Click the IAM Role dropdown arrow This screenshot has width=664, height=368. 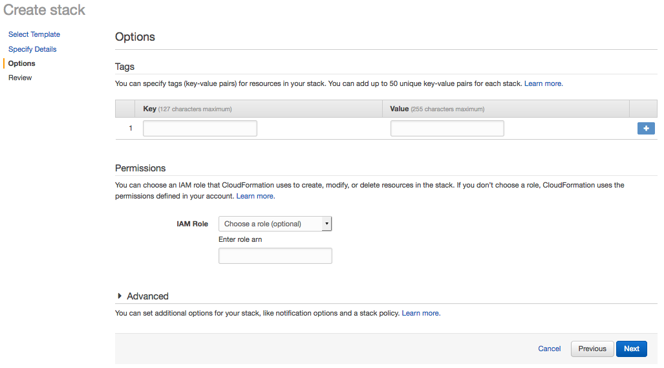coord(327,224)
